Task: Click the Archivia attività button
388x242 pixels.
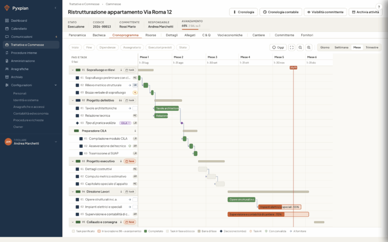Action: tap(365, 12)
